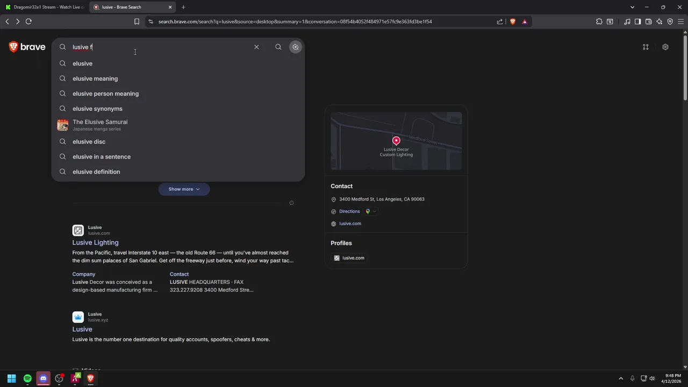Clear the search box with the X
688x387 pixels.
click(x=256, y=47)
